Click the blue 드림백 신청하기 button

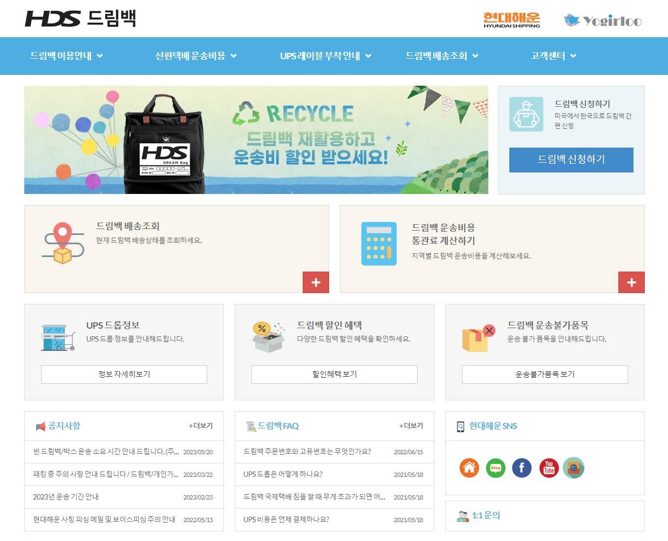point(571,159)
